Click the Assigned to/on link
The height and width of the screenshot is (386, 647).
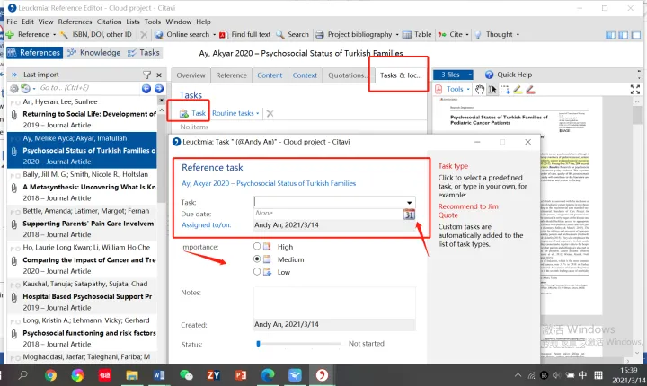pyautogui.click(x=206, y=225)
